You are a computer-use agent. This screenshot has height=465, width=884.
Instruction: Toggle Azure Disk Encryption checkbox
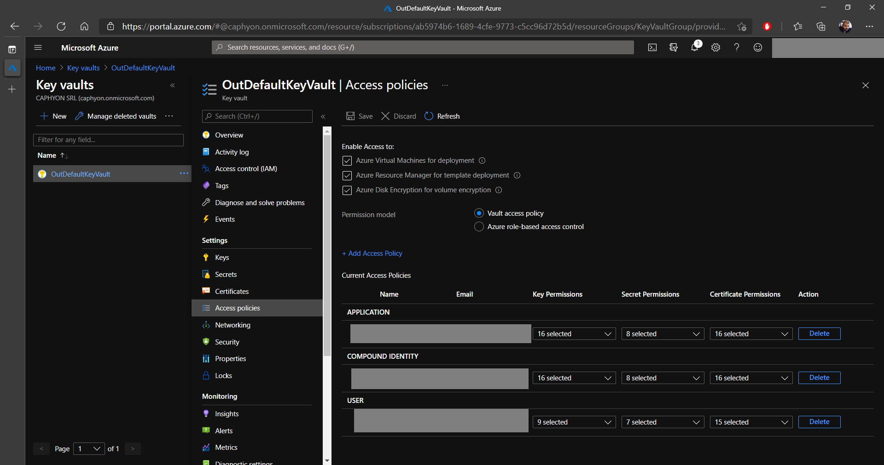(347, 190)
